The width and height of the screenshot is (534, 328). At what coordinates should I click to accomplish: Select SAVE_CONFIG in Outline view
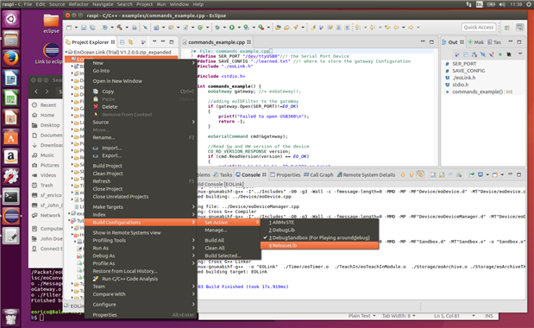[x=465, y=71]
